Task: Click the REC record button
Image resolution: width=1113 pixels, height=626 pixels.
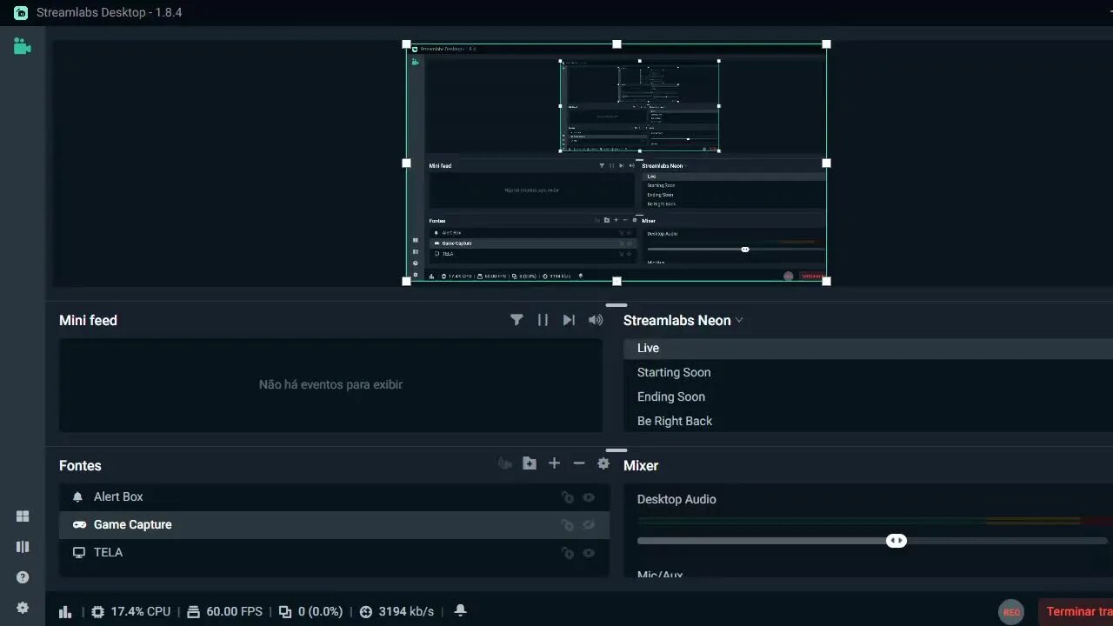Action: (x=1011, y=612)
